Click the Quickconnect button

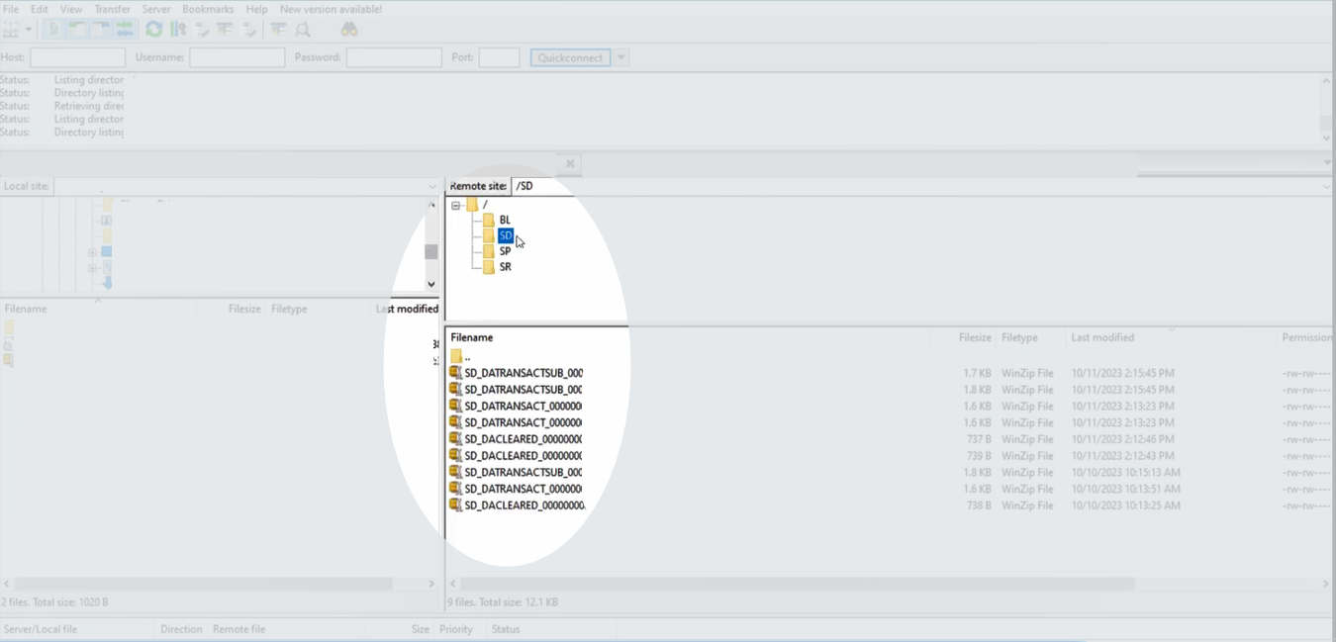[x=570, y=57]
